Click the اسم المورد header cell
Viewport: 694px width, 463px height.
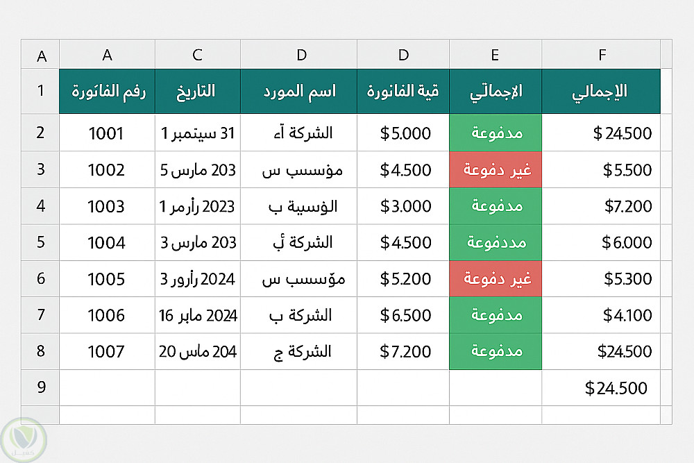299,91
